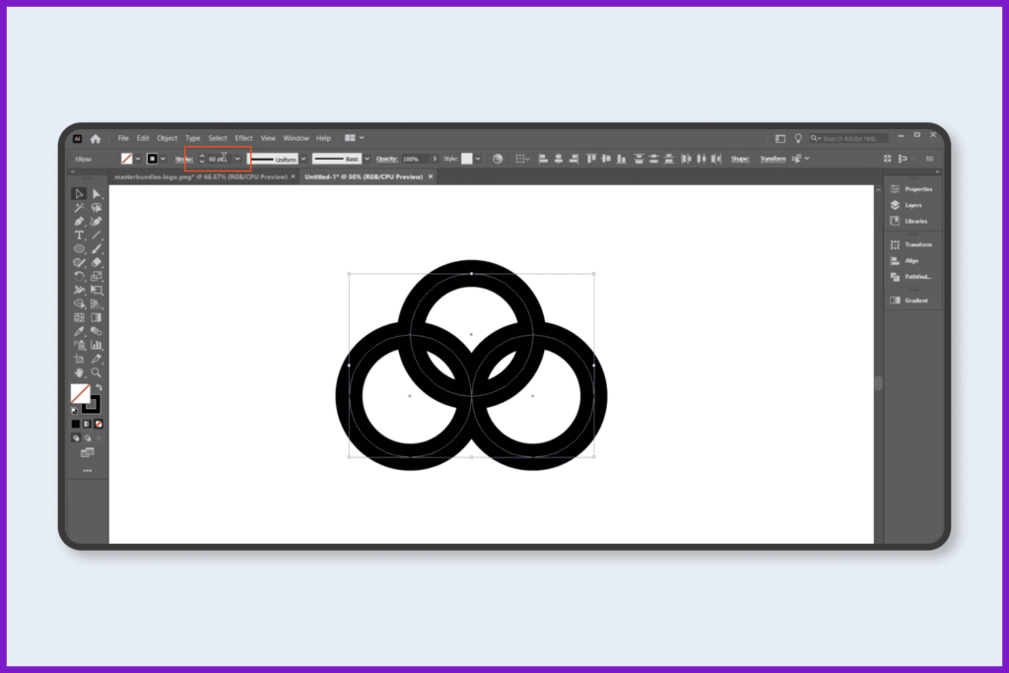Viewport: 1009px width, 673px height.
Task: Open the Effect menu
Action: coord(243,138)
